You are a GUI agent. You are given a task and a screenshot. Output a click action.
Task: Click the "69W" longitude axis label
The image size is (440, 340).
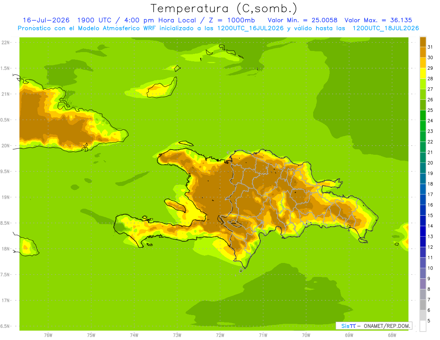click(349, 335)
